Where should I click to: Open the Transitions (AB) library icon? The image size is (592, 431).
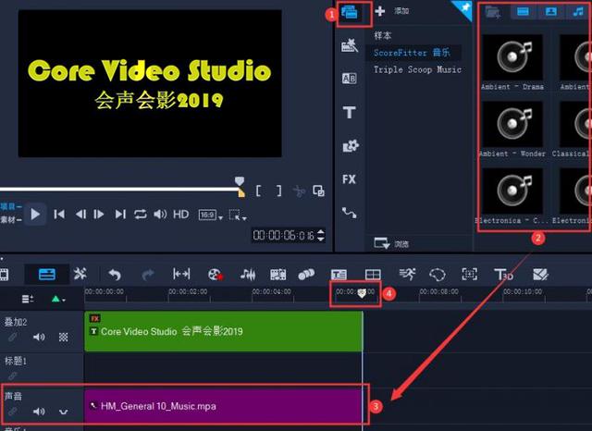350,79
